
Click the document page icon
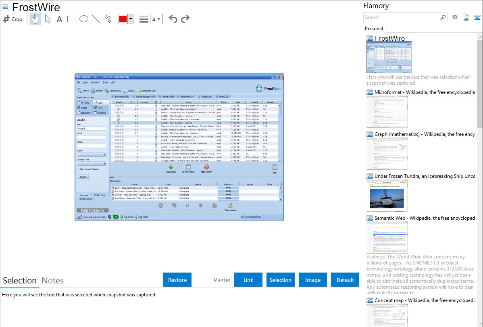point(466,17)
